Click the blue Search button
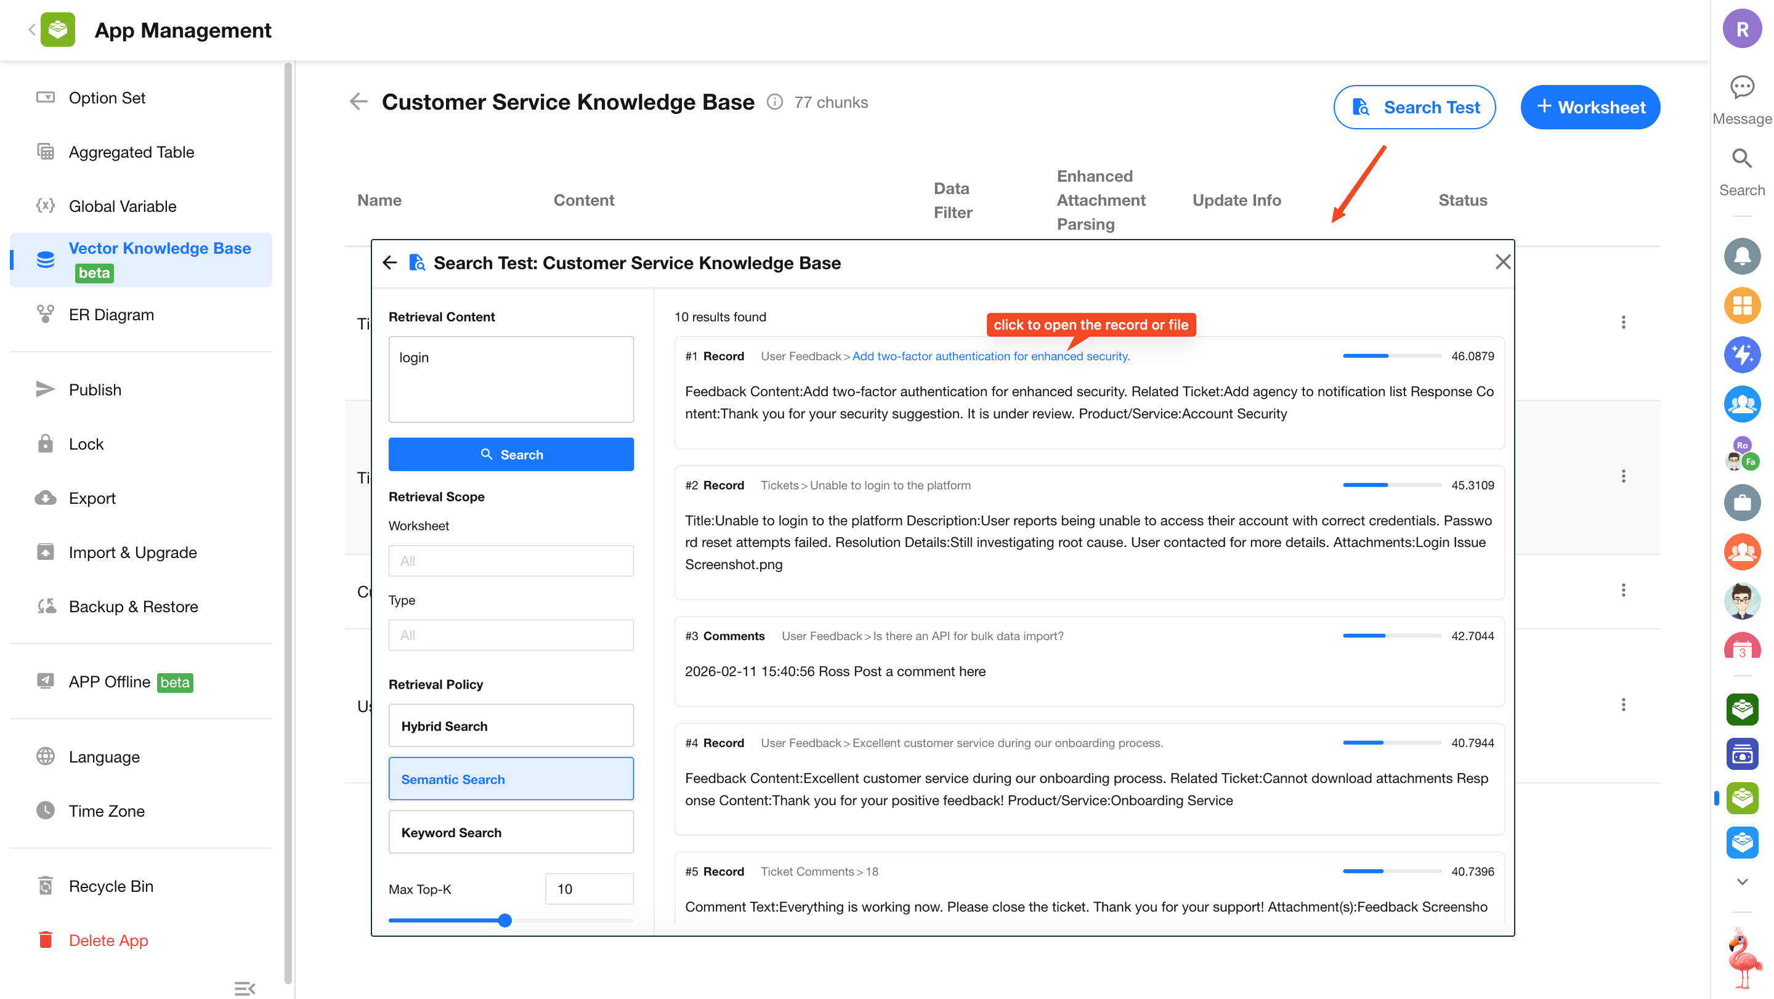Image resolution: width=1774 pixels, height=999 pixels. pyautogui.click(x=510, y=455)
